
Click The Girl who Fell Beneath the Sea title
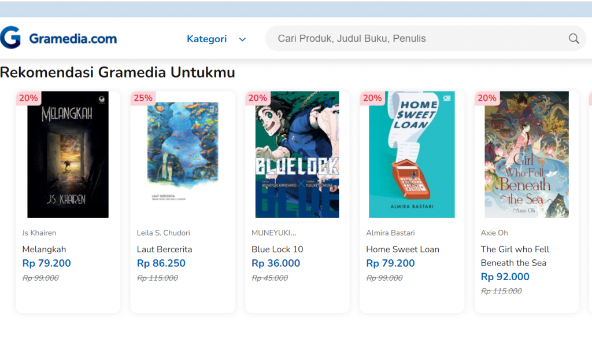[515, 256]
